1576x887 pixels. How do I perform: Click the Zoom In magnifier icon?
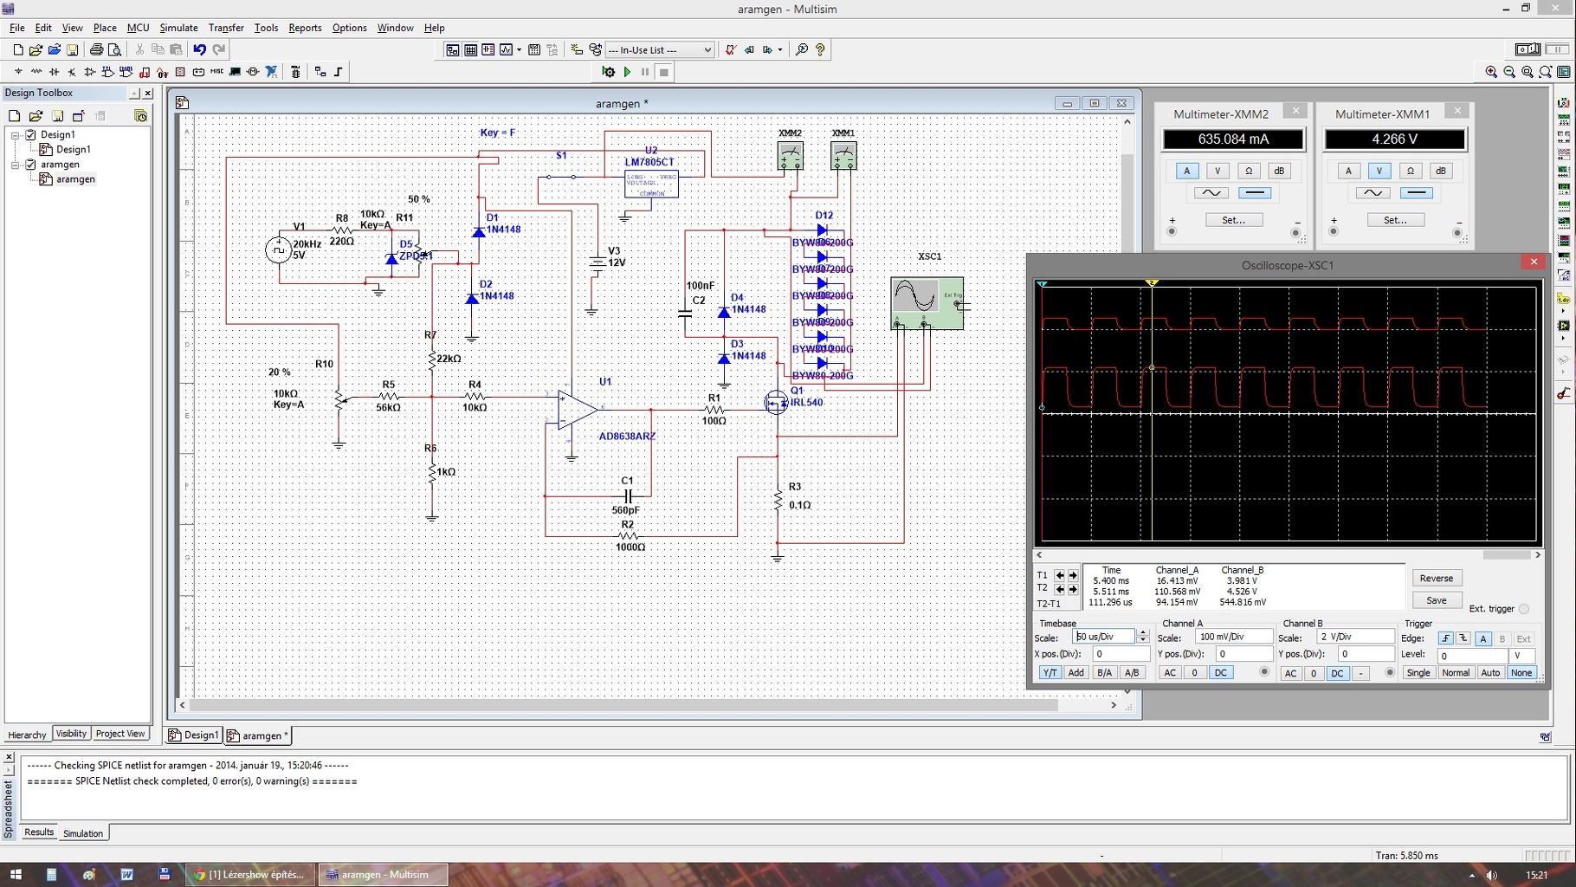click(1491, 72)
